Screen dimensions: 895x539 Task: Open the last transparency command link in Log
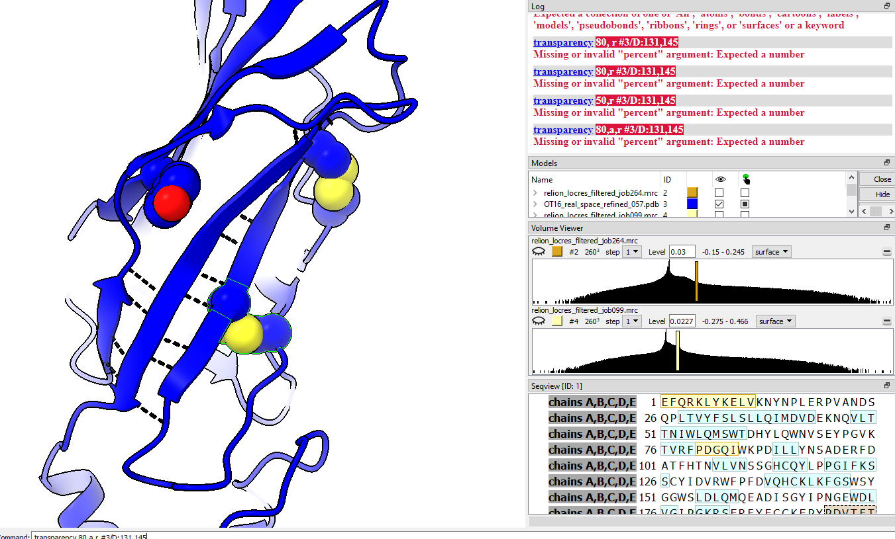562,130
